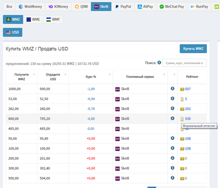The height and width of the screenshot is (188, 220).
Task: Open rating 108 in 100,00 row
Action: coord(188,149)
